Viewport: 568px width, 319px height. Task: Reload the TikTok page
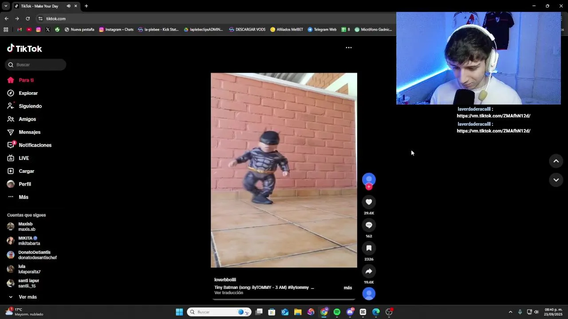pyautogui.click(x=28, y=19)
